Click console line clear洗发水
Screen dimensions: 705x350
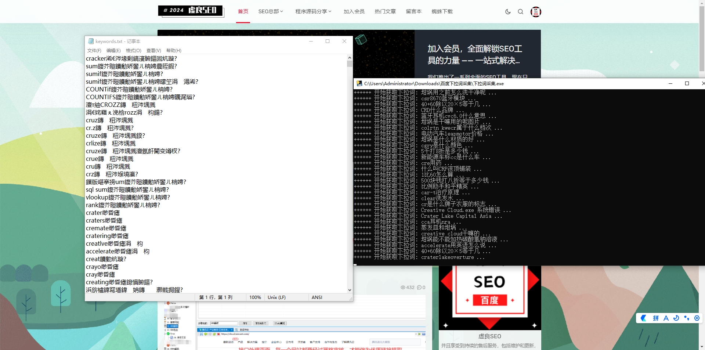point(409,198)
